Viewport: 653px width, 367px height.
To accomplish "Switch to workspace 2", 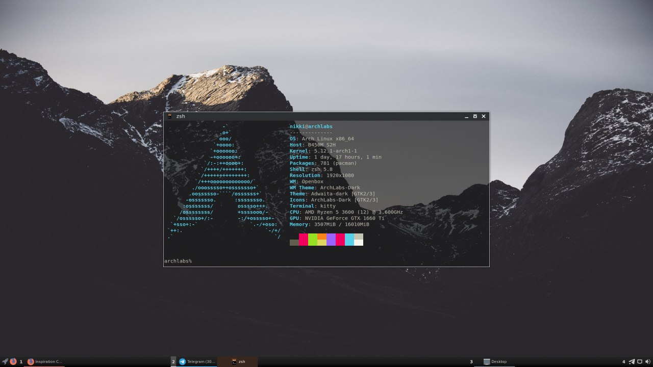I will [x=173, y=361].
